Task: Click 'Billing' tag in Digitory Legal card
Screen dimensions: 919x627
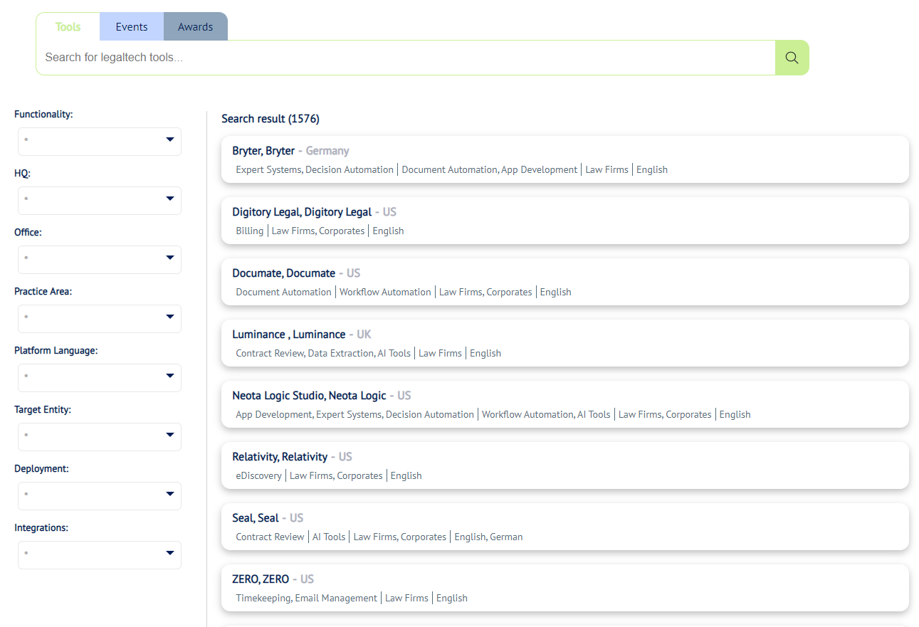Action: click(250, 231)
